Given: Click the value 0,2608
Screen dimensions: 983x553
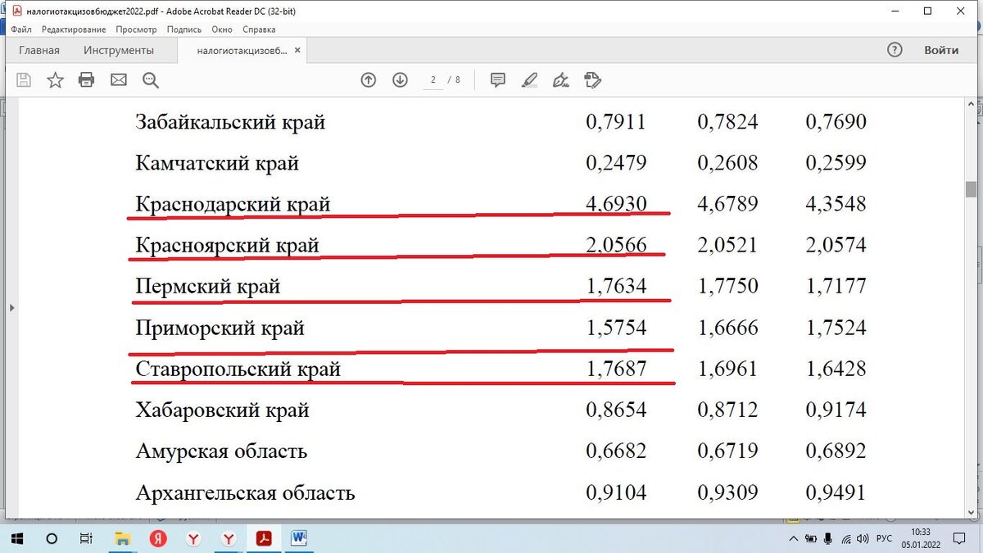Looking at the screenshot, I should (x=727, y=163).
